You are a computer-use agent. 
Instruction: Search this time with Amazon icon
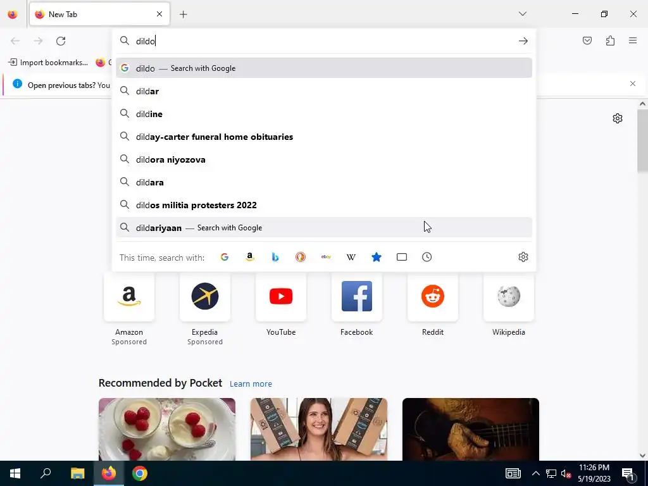249,257
